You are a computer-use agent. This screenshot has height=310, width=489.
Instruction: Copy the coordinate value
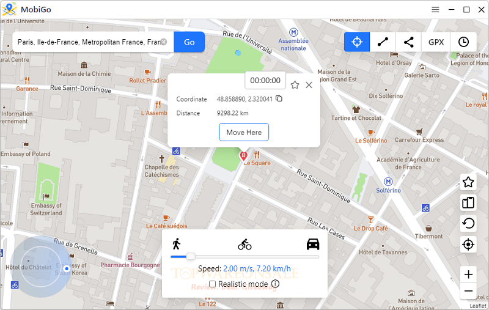coord(279,98)
